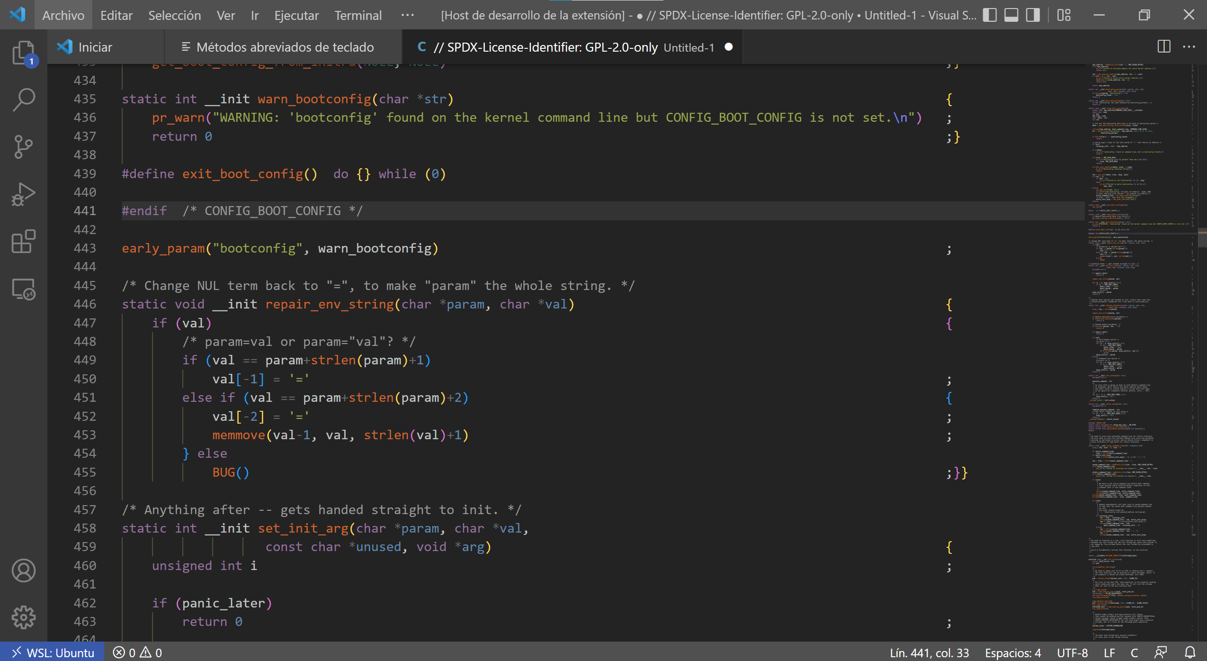Change indentation via Espacios: 4
The width and height of the screenshot is (1207, 661).
tap(1013, 652)
